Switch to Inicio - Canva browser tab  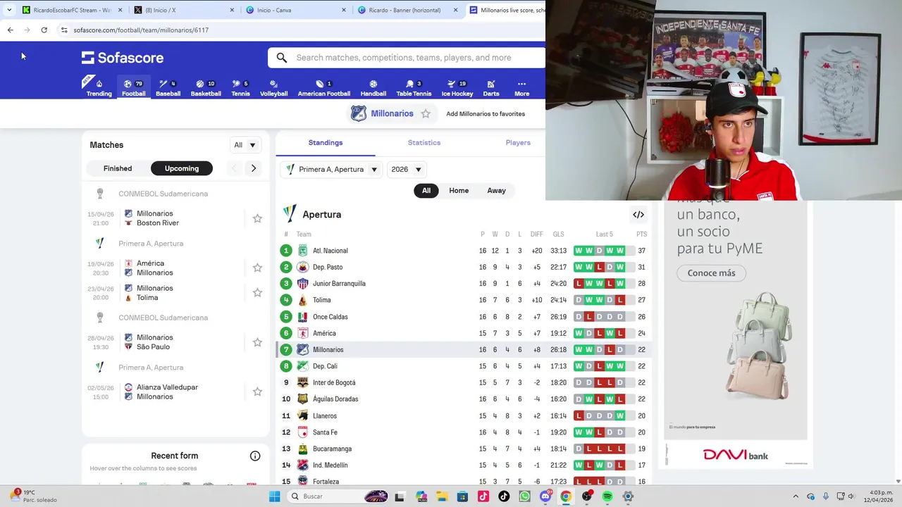pos(295,10)
